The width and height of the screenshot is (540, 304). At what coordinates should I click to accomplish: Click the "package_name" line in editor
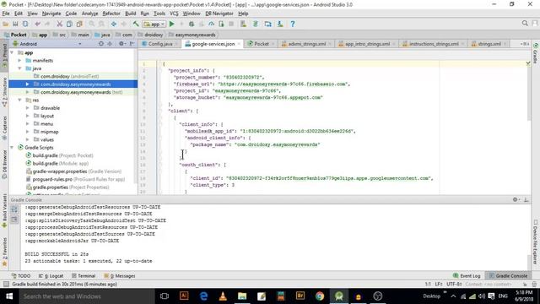point(255,144)
